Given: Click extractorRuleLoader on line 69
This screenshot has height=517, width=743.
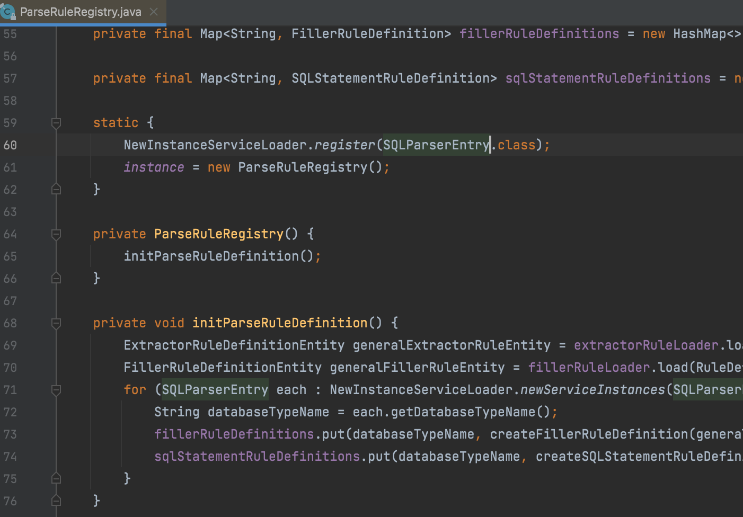Looking at the screenshot, I should click(x=646, y=345).
